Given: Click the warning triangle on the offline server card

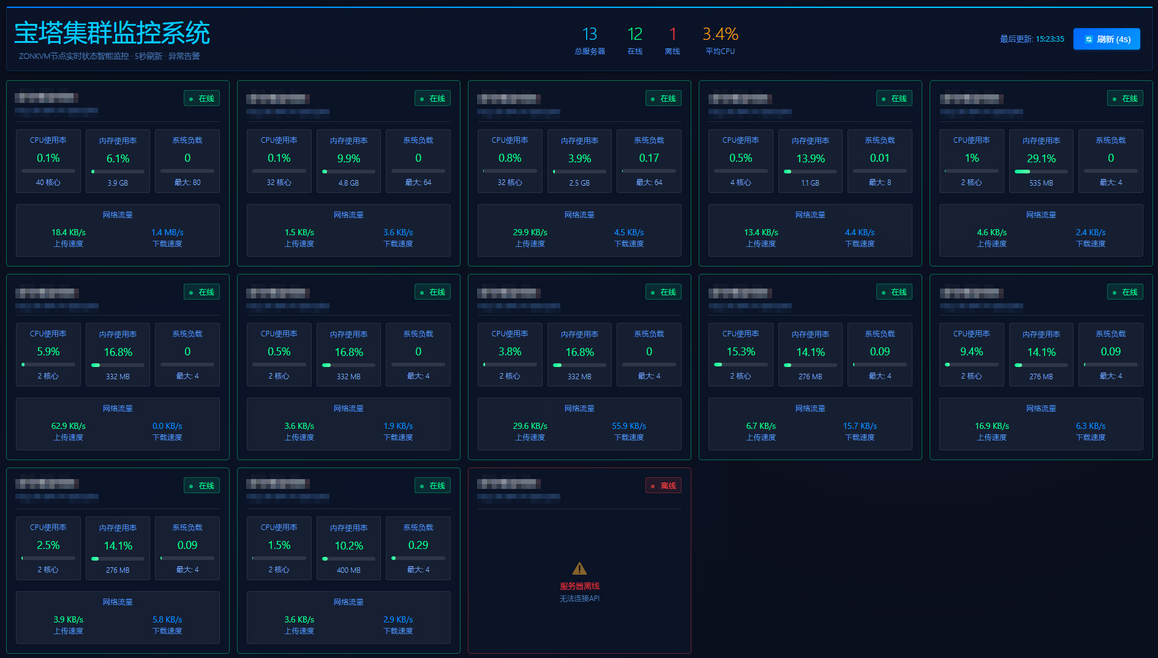Looking at the screenshot, I should click(579, 569).
